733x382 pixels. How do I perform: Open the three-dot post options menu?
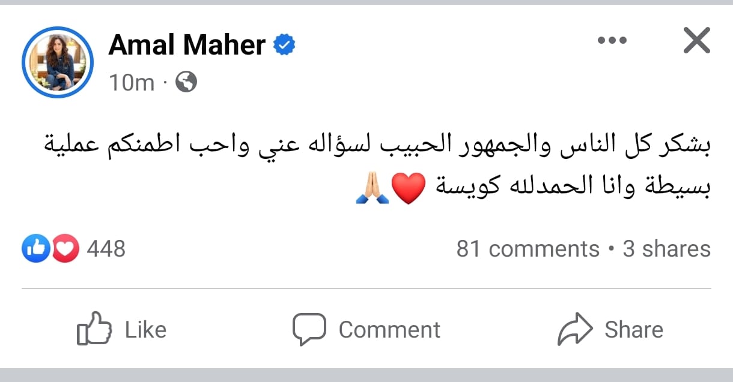pos(612,41)
